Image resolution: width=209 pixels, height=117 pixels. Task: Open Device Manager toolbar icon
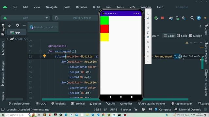pyautogui.click(x=177, y=18)
